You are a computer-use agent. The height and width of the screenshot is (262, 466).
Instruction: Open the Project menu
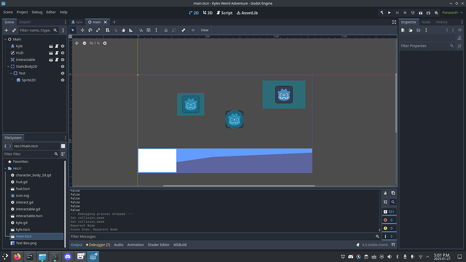22,12
